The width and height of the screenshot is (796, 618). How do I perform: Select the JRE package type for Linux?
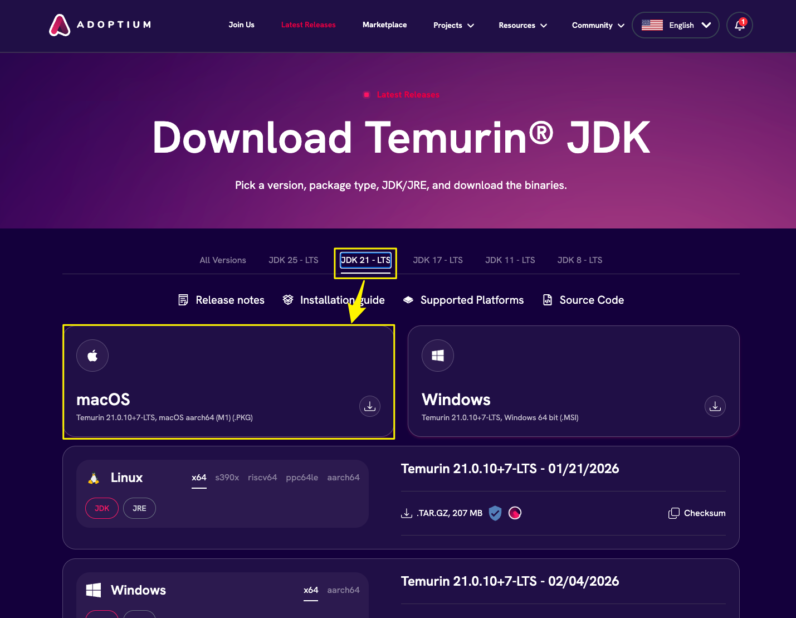click(139, 508)
